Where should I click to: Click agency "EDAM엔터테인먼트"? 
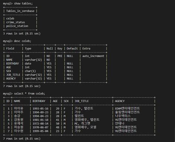(127, 109)
